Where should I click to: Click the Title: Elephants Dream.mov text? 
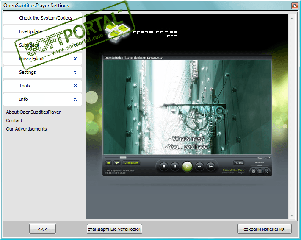(x=120, y=170)
